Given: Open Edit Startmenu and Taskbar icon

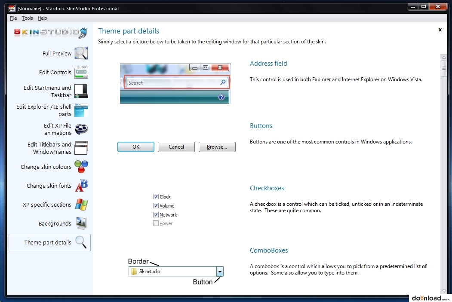Looking at the screenshot, I should [x=81, y=91].
